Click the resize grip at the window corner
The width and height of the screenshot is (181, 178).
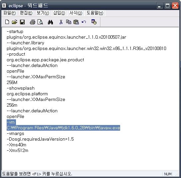point(177,174)
